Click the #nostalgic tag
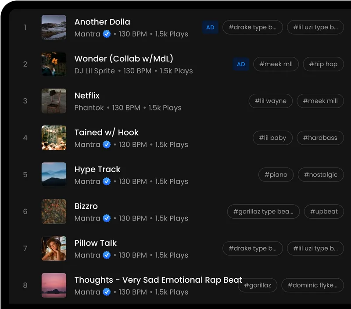 pos(320,174)
